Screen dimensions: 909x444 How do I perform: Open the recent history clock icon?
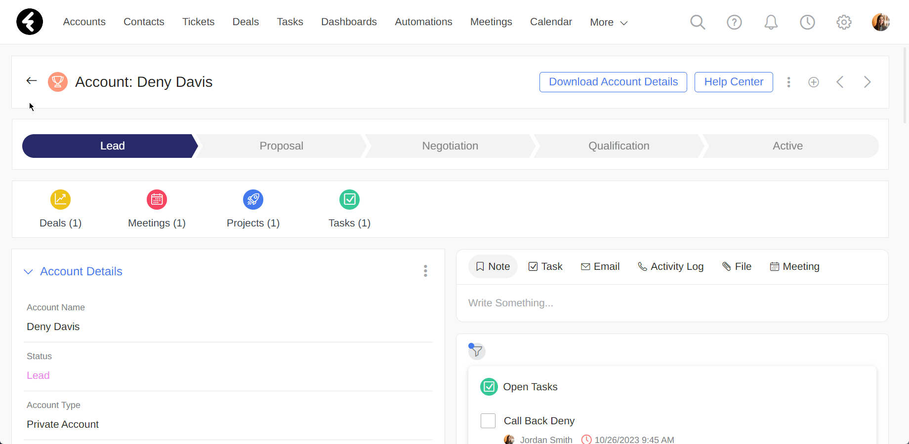[807, 22]
